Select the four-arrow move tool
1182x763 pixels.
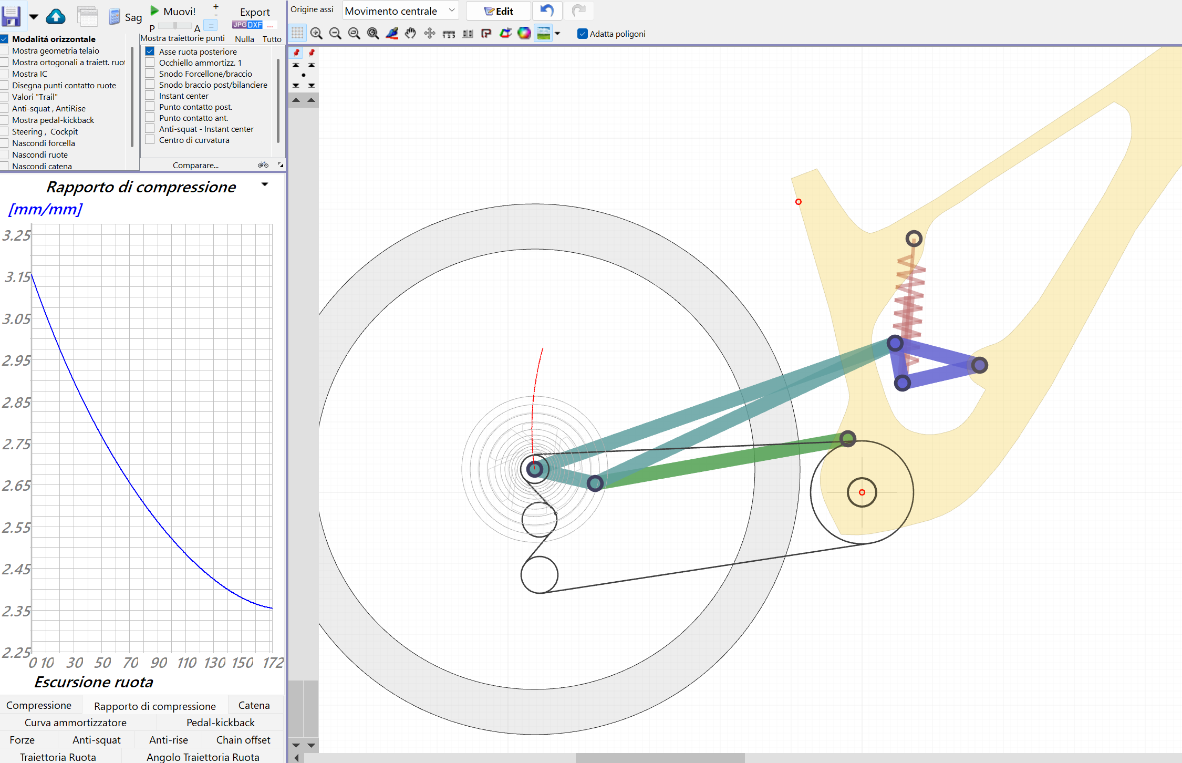tap(430, 34)
